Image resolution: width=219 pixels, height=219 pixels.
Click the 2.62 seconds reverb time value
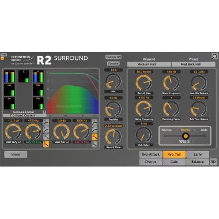114,126
